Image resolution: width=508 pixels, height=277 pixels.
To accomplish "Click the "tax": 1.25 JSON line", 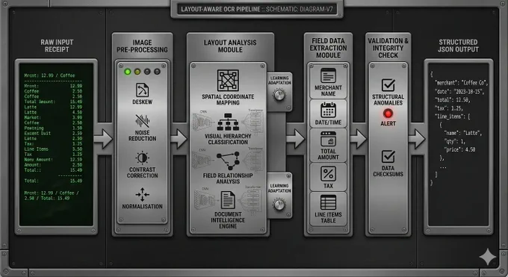I will (x=449, y=108).
